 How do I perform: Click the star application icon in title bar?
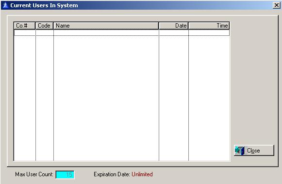5,5
